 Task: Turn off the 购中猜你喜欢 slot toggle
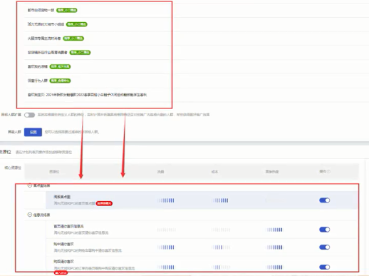(x=325, y=247)
